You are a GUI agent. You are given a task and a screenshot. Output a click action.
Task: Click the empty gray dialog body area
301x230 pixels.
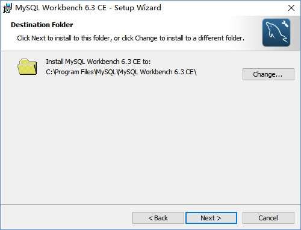coord(150,141)
